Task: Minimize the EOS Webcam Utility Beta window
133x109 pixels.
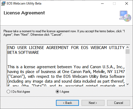Action: point(102,3)
